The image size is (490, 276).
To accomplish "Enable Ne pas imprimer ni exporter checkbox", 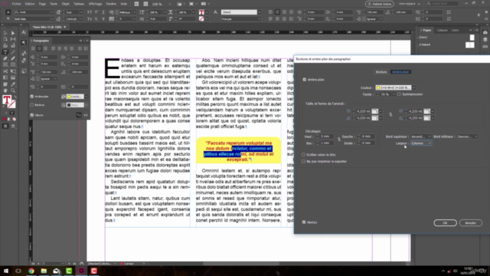I will tap(303, 162).
